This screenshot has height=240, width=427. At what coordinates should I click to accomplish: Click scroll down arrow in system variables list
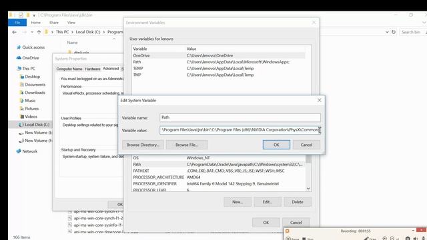point(308,188)
